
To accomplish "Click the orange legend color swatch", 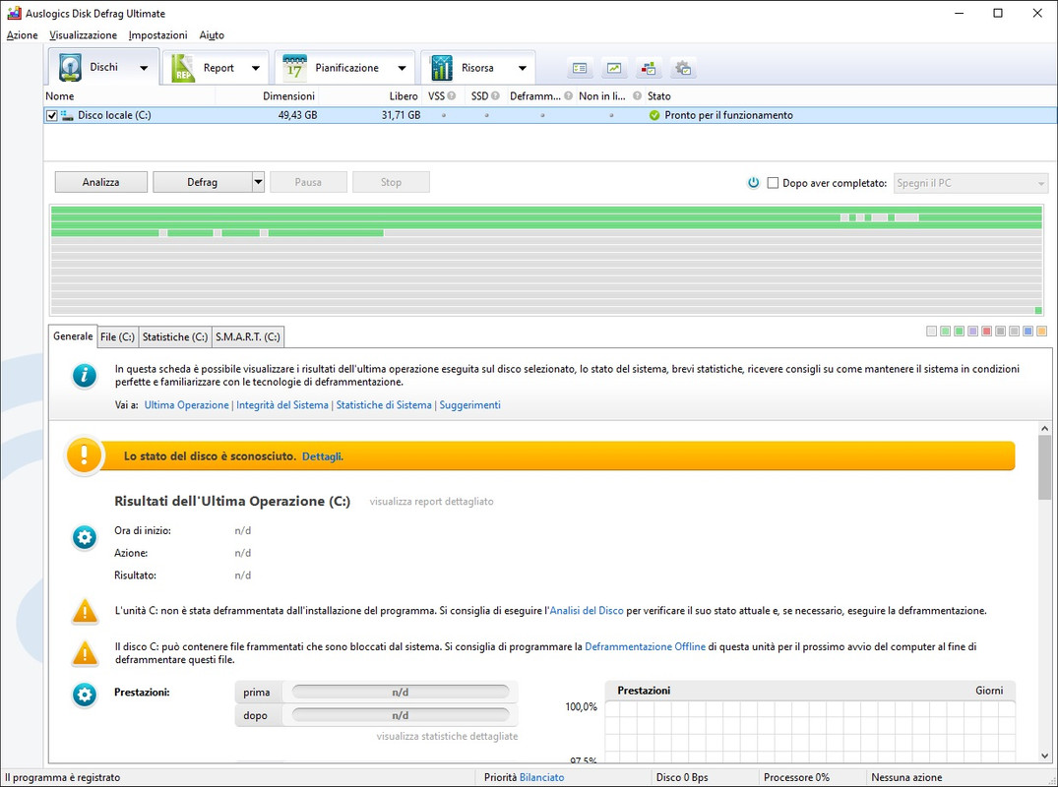I will (x=1042, y=332).
